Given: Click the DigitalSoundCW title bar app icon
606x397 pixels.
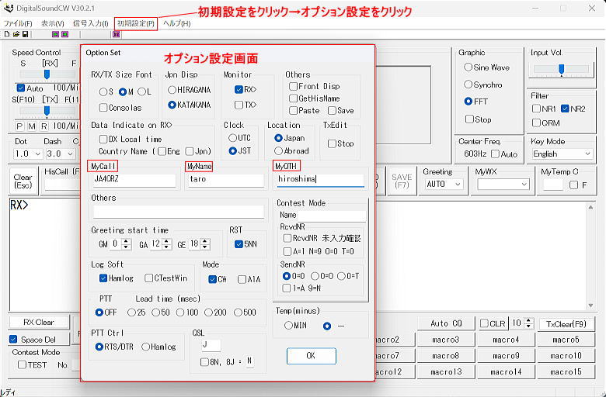Looking at the screenshot, I should (9, 8).
